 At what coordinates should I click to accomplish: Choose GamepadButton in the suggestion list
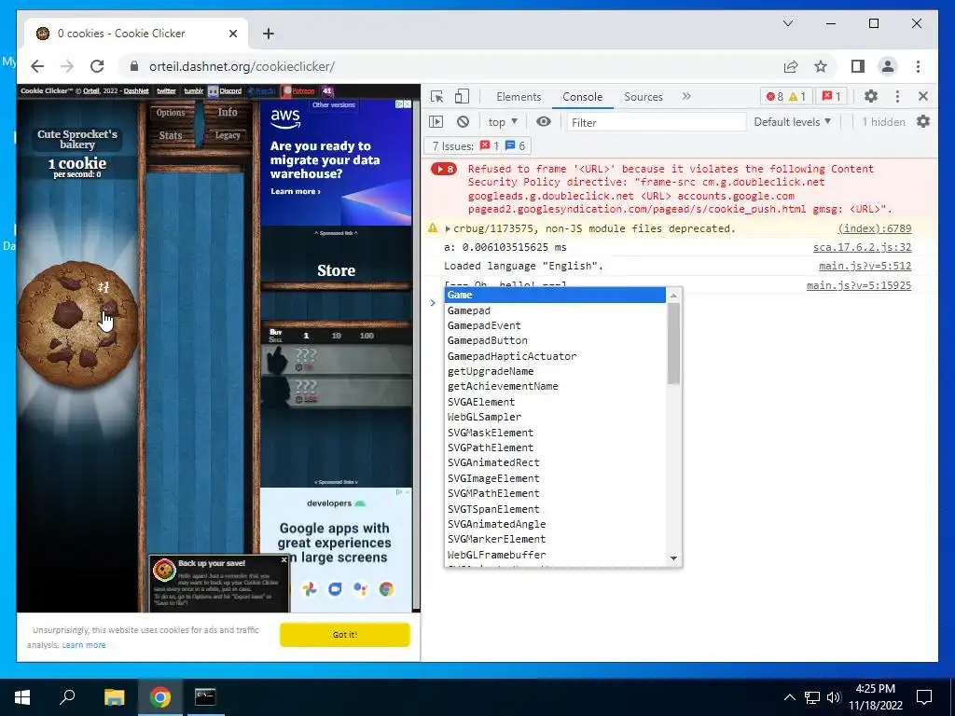pos(556,341)
